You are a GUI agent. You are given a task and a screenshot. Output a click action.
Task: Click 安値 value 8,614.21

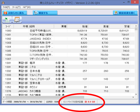click(124, 31)
